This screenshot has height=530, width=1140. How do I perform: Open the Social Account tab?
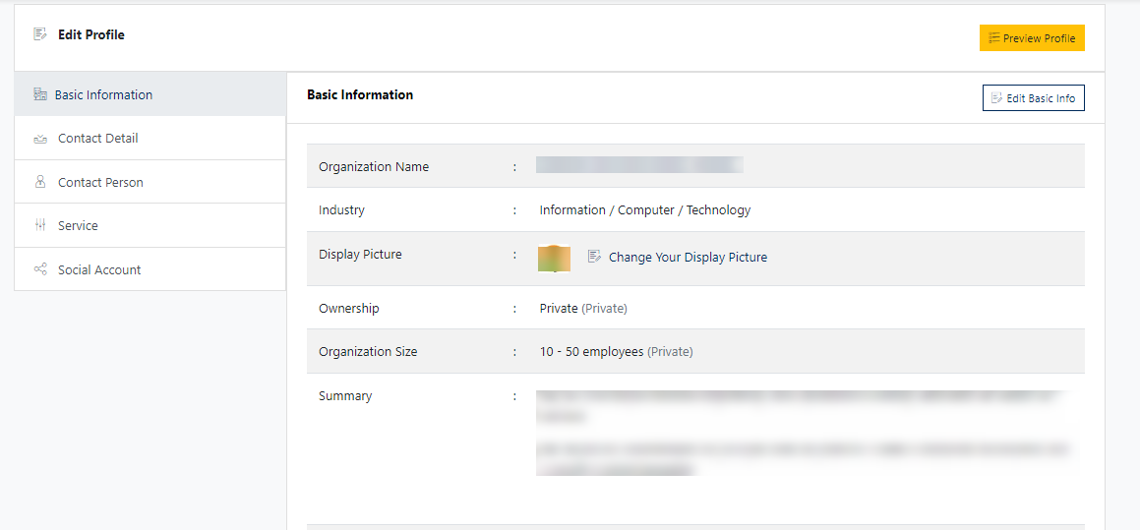[99, 270]
